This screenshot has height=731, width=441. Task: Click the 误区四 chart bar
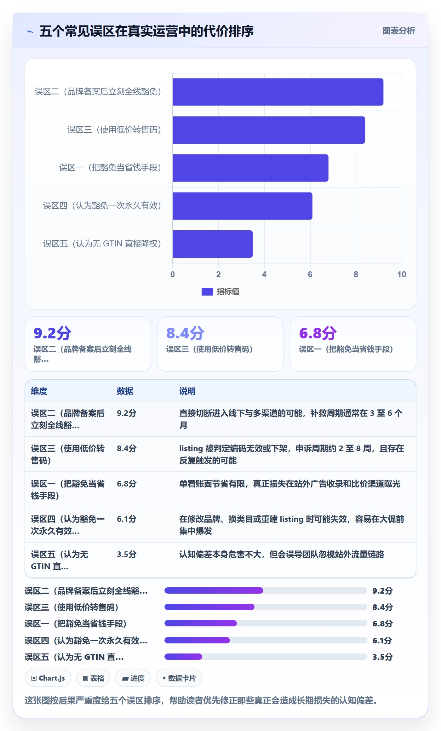tap(243, 206)
